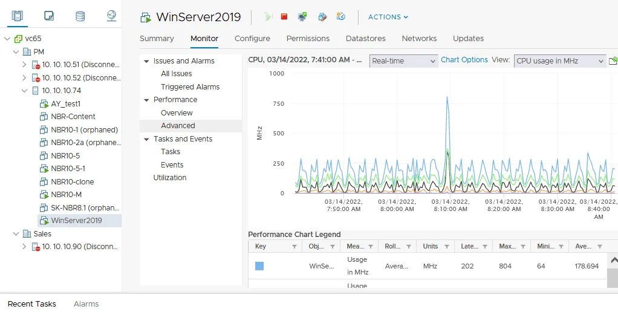Select NBR10-clone VM in inventory tree
Viewport: 618px width, 312px height.
(x=72, y=182)
